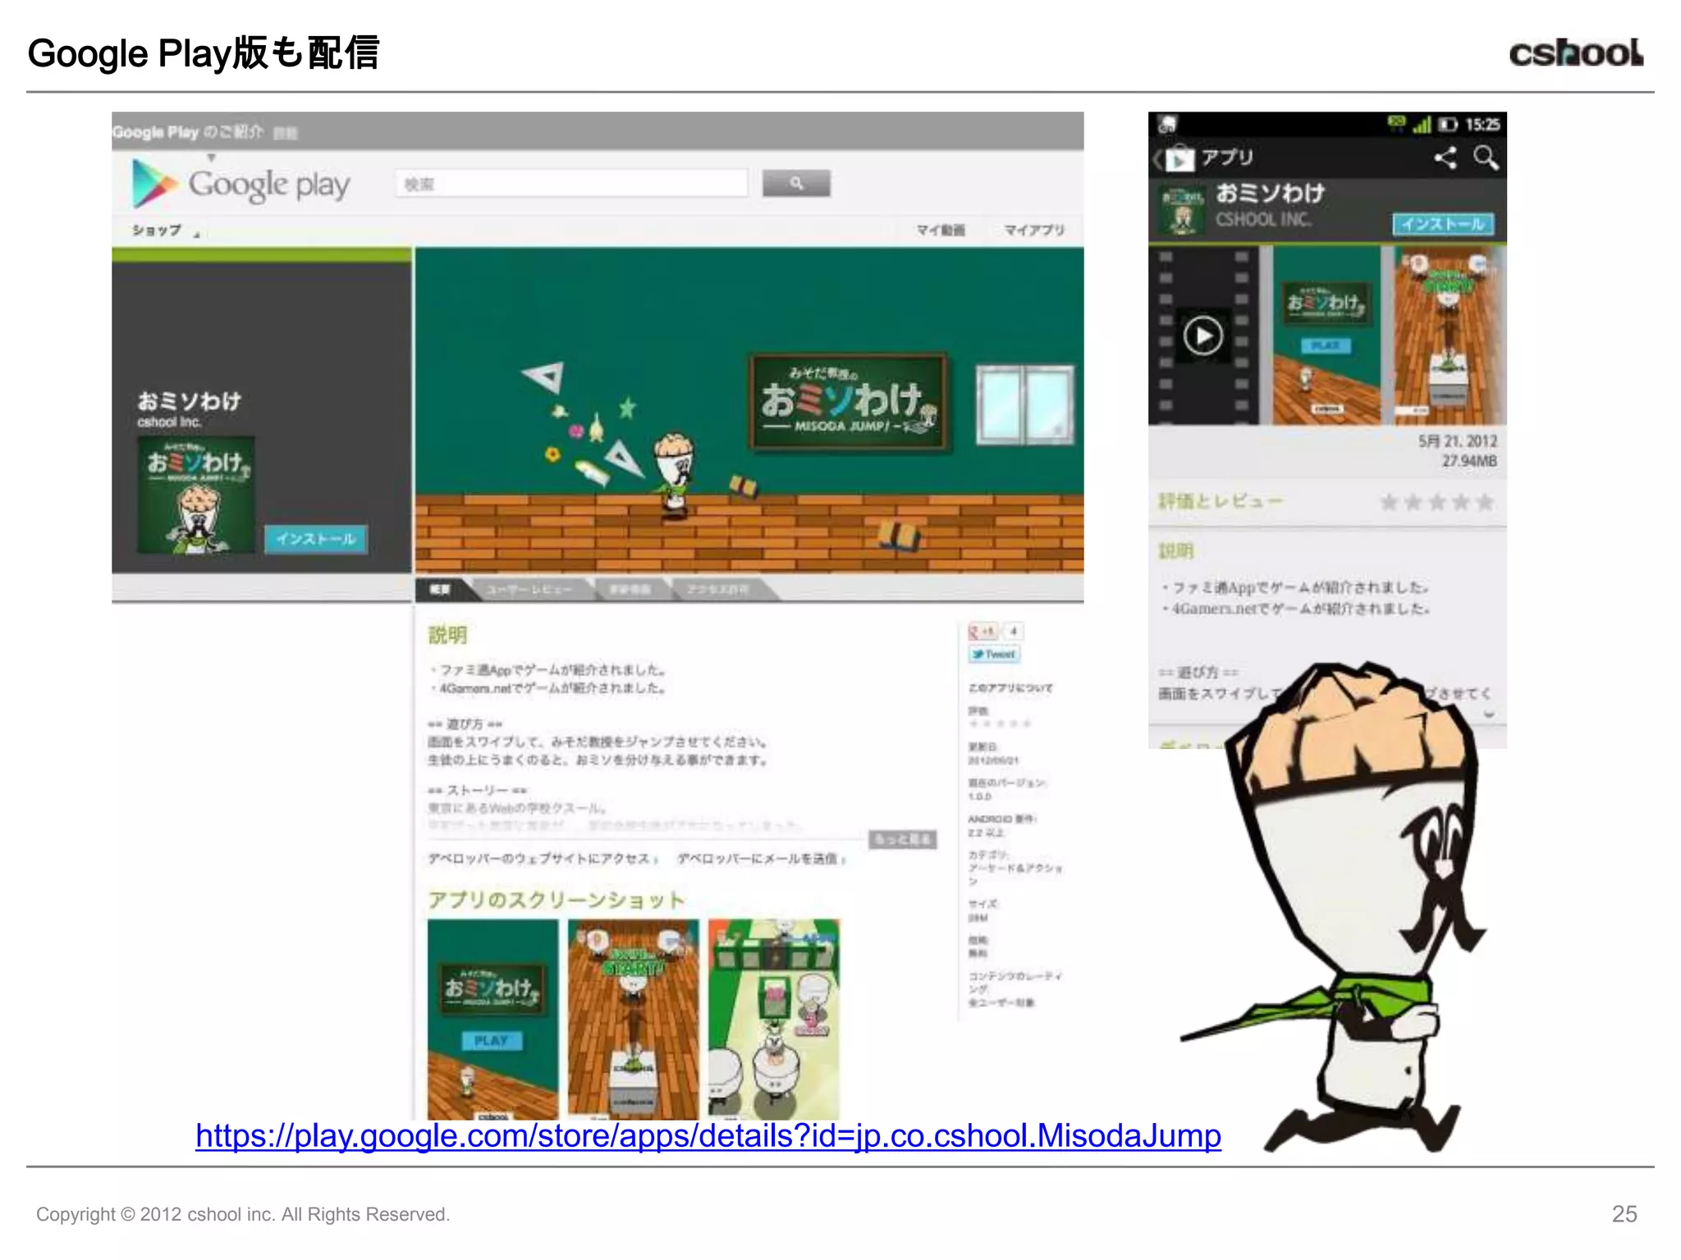Click the おミソわけ MISODA JUMP blackboard in banner
The image size is (1681, 1260).
tap(849, 402)
